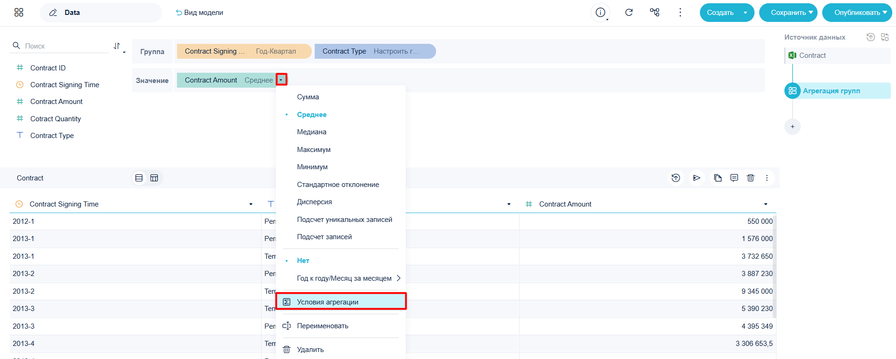896x359 pixels.
Task: Click the comment icon in the Contract toolbar
Action: pos(734,178)
